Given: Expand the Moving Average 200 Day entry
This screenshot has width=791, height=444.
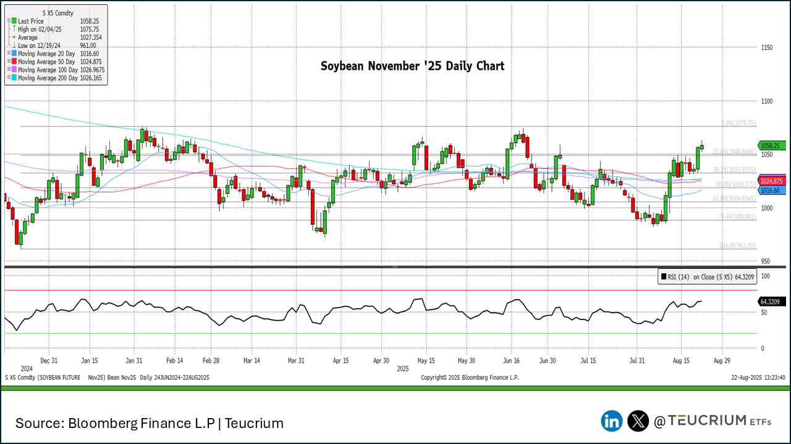Looking at the screenshot, I should pos(8,78).
